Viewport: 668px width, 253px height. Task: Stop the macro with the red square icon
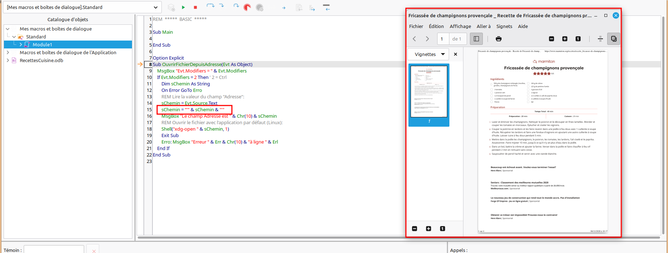point(195,8)
